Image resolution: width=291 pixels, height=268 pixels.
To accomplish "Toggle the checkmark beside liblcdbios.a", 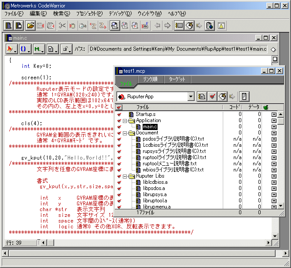I will 119,182.
